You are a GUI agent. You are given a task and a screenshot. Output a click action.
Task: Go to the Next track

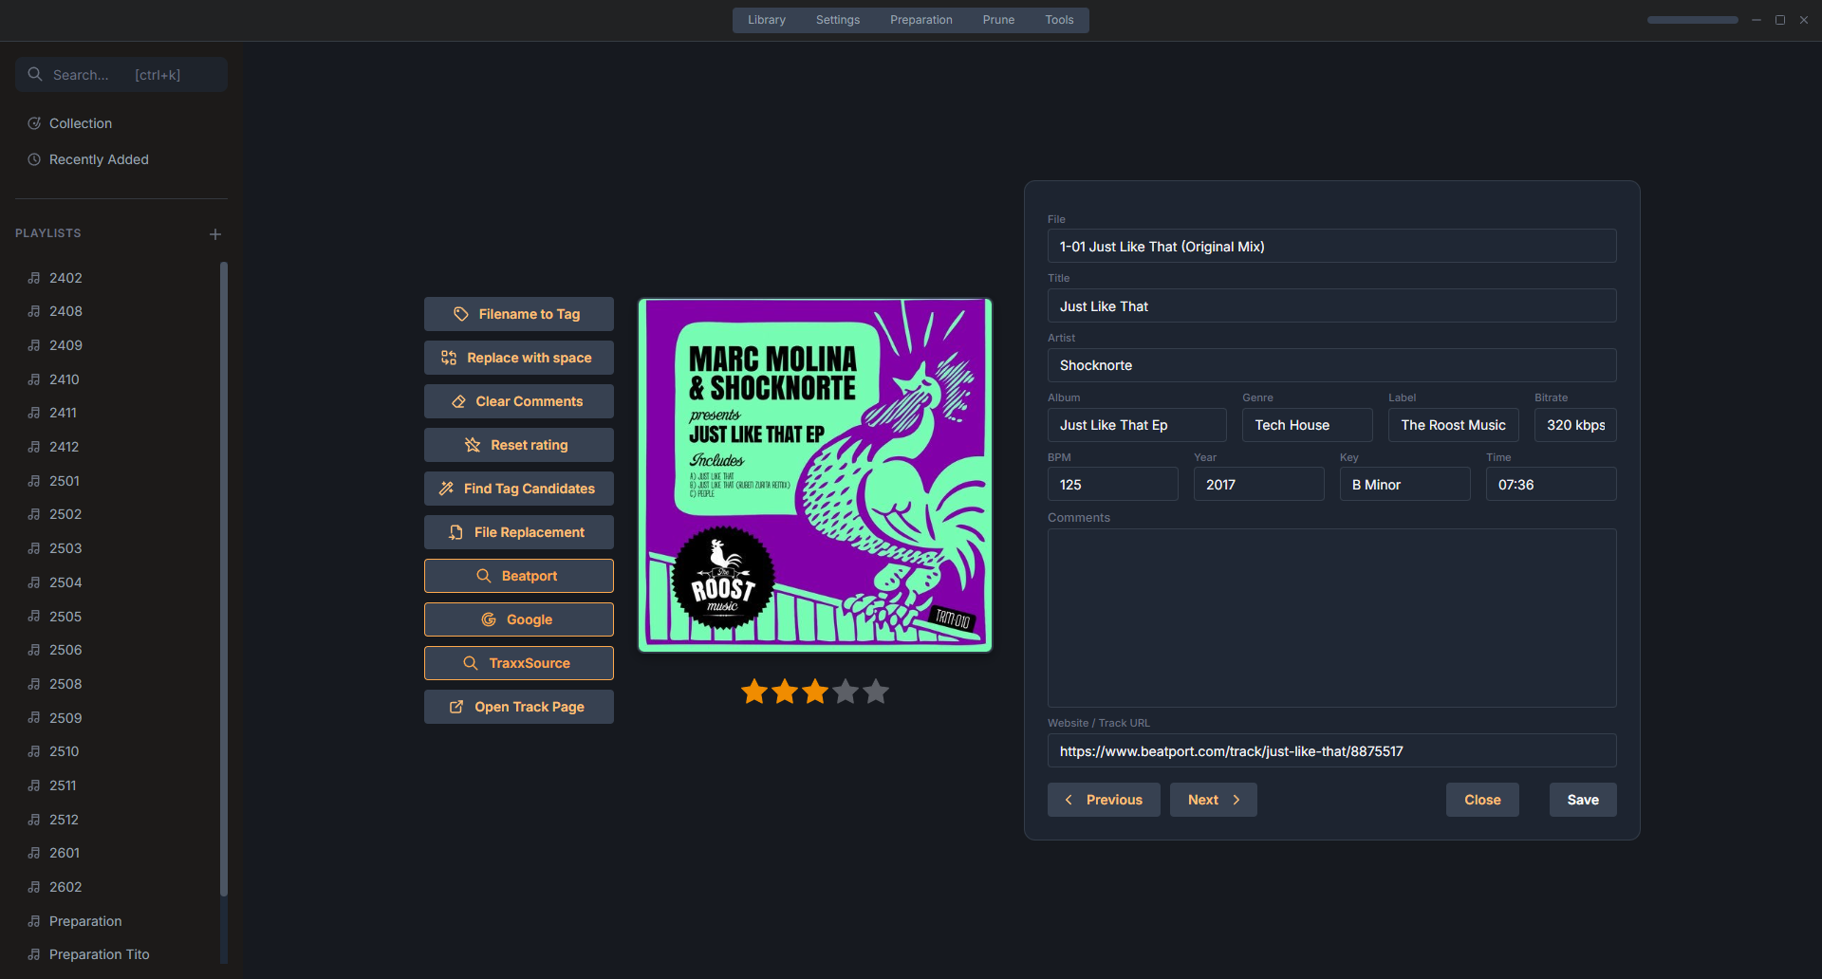tap(1213, 800)
